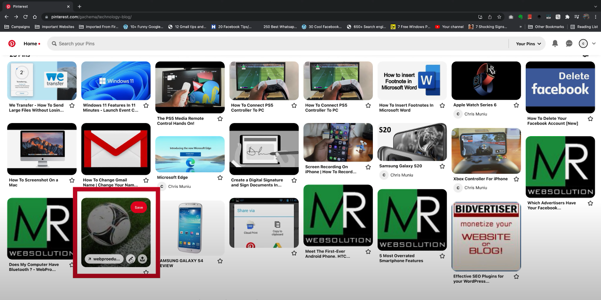
Task: Go to Home in Pinterest header
Action: 31,44
